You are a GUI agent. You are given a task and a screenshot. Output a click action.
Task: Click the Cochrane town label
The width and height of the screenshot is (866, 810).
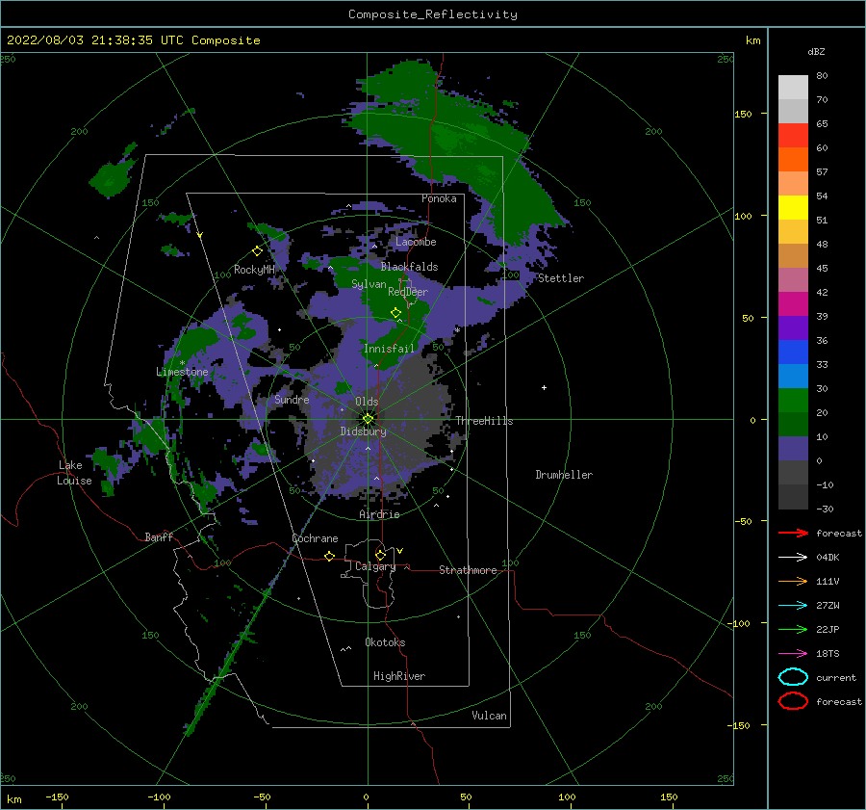[x=315, y=538]
